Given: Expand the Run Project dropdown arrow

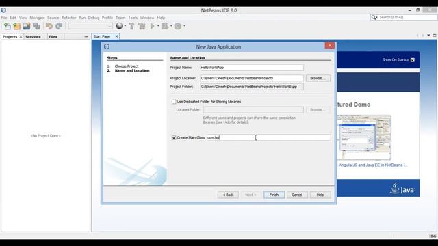Looking at the screenshot, I should tap(158, 26).
